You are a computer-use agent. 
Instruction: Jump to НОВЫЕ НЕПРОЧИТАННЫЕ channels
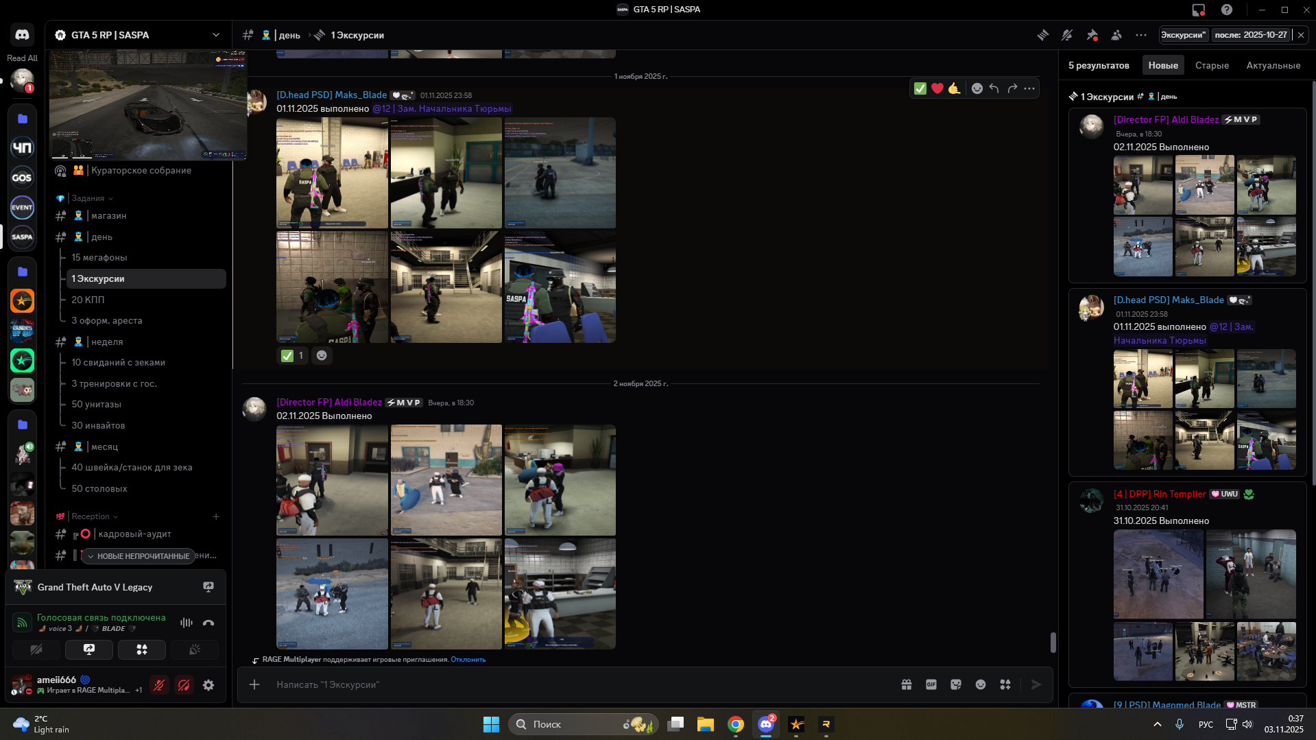point(138,556)
